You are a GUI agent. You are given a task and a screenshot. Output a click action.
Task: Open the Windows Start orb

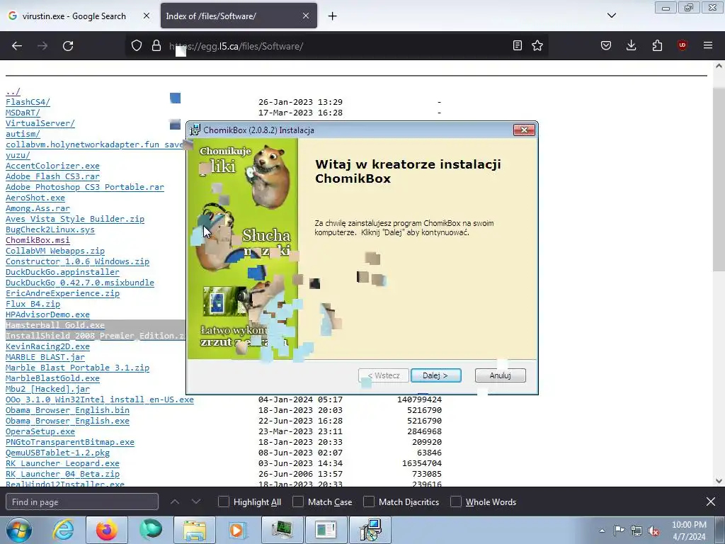pyautogui.click(x=19, y=530)
